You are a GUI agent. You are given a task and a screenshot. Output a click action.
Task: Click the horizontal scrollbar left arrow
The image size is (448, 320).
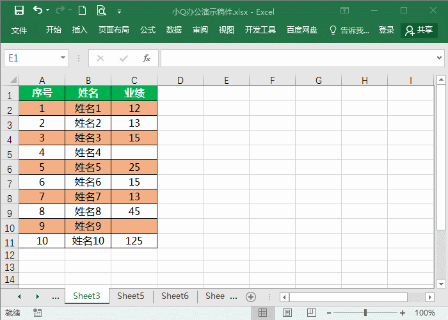coord(284,297)
